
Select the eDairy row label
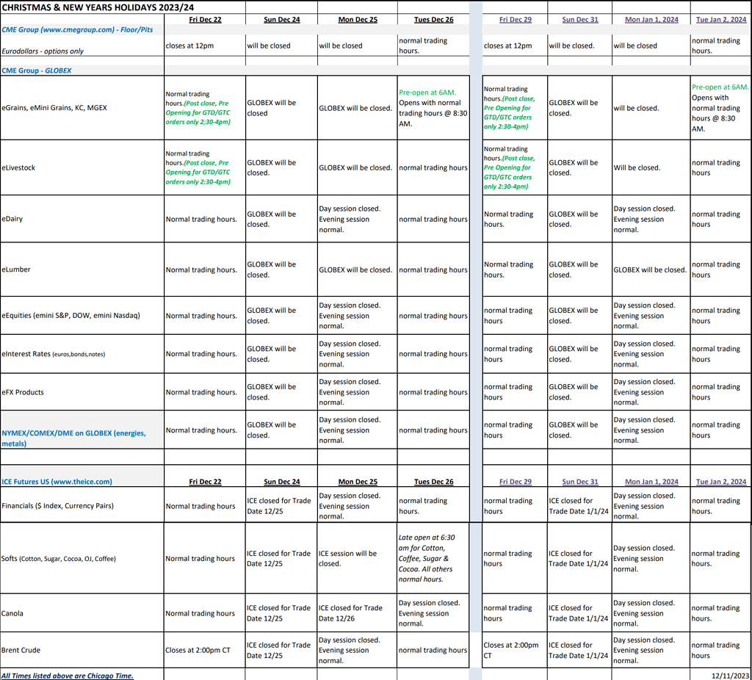13,219
